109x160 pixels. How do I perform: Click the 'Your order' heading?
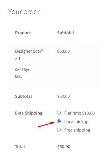pyautogui.click(x=24, y=12)
